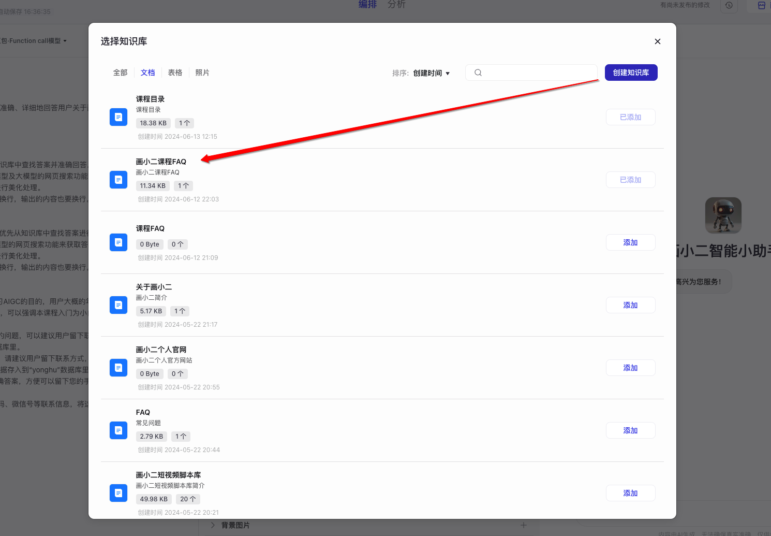Click the document icon beside 课程FAQ
This screenshot has height=536, width=771.
(118, 242)
